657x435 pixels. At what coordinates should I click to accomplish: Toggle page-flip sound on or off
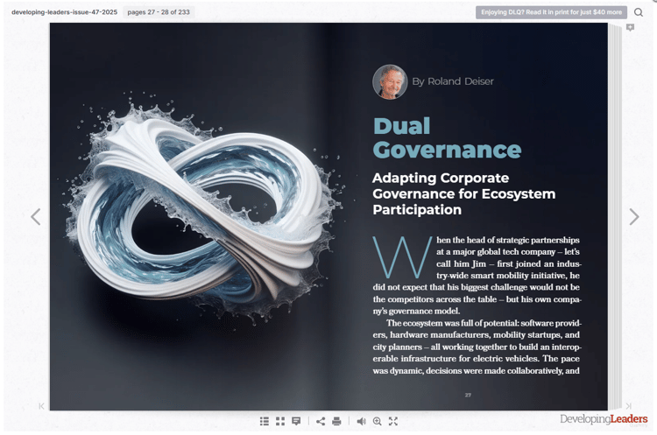361,421
